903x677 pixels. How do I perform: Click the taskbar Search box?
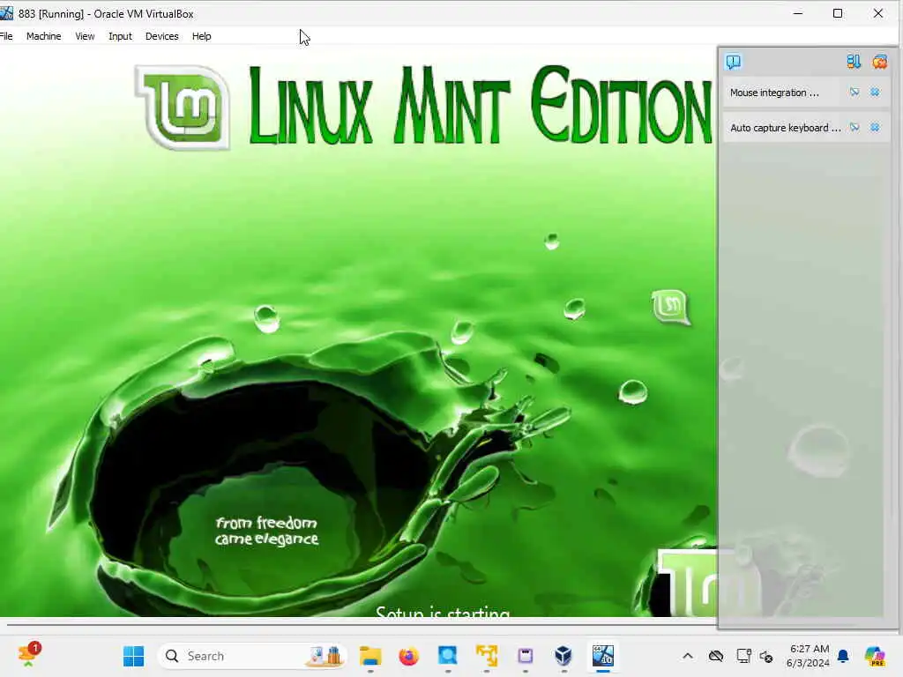252,656
